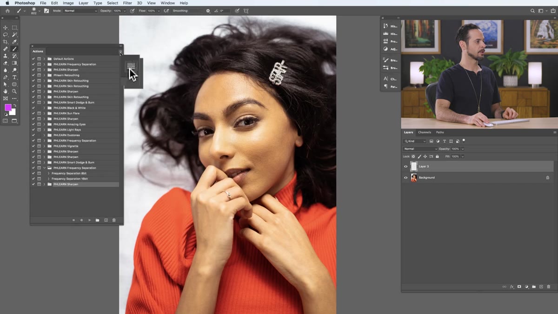Toggle Background layer visibility
The width and height of the screenshot is (558, 314).
(405, 177)
